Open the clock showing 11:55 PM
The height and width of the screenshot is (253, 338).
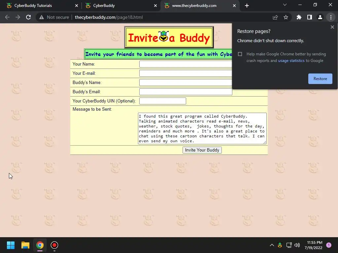pyautogui.click(x=314, y=245)
